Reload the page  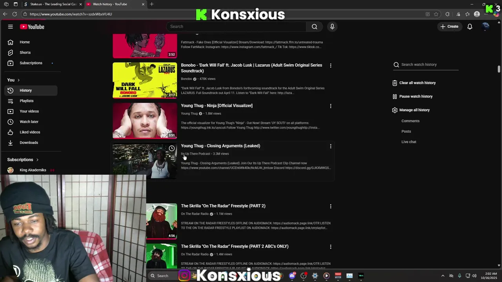pyautogui.click(x=15, y=14)
